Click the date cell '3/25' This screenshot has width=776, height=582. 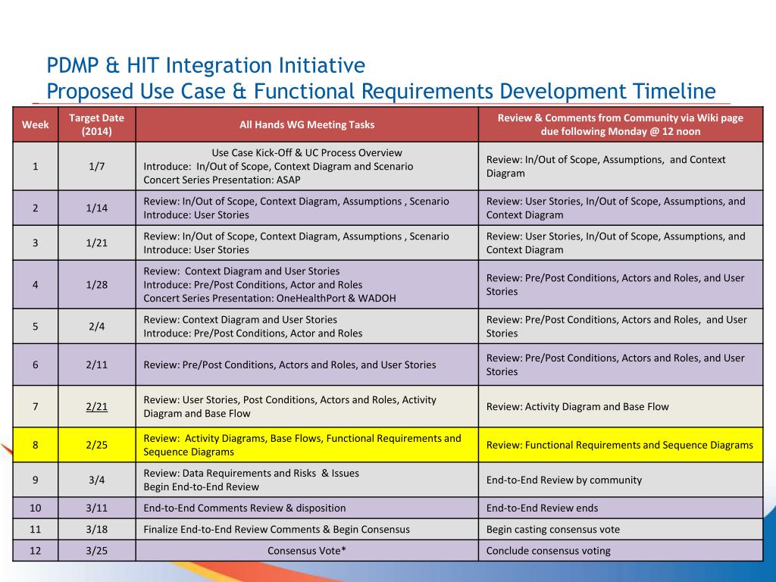(x=96, y=551)
